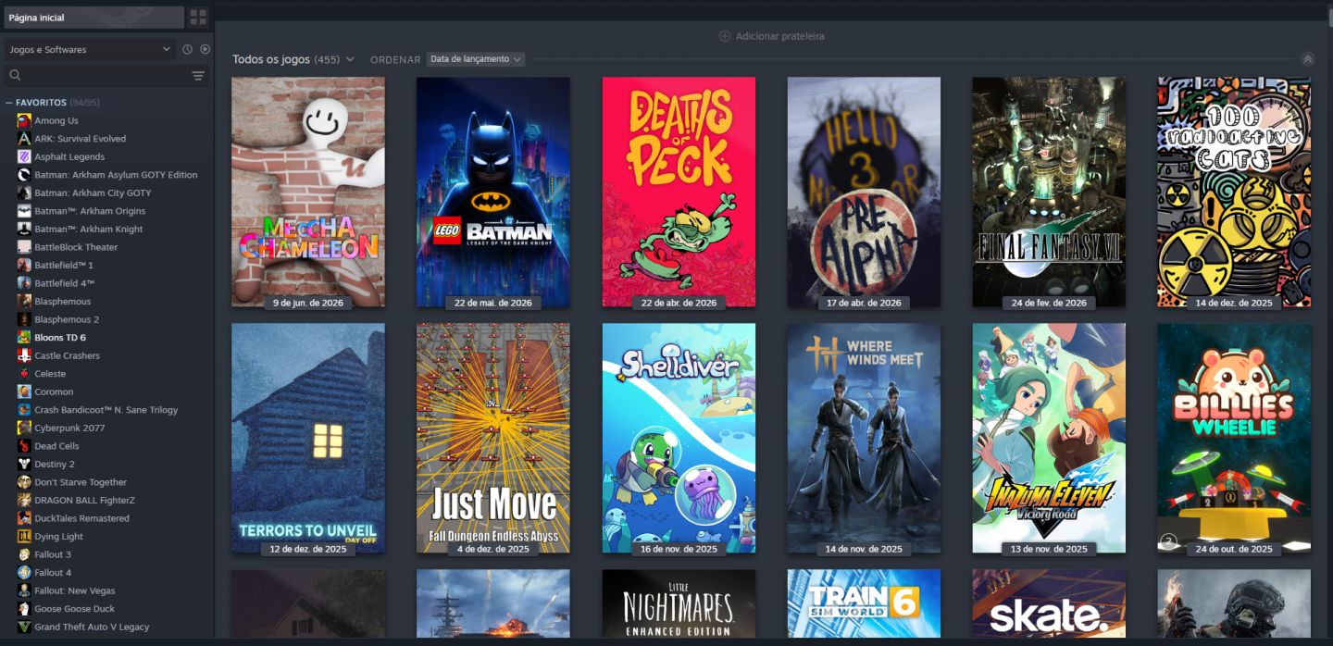Collapse the FAVORITOS category
Image resolution: width=1333 pixels, height=646 pixels.
tap(9, 103)
